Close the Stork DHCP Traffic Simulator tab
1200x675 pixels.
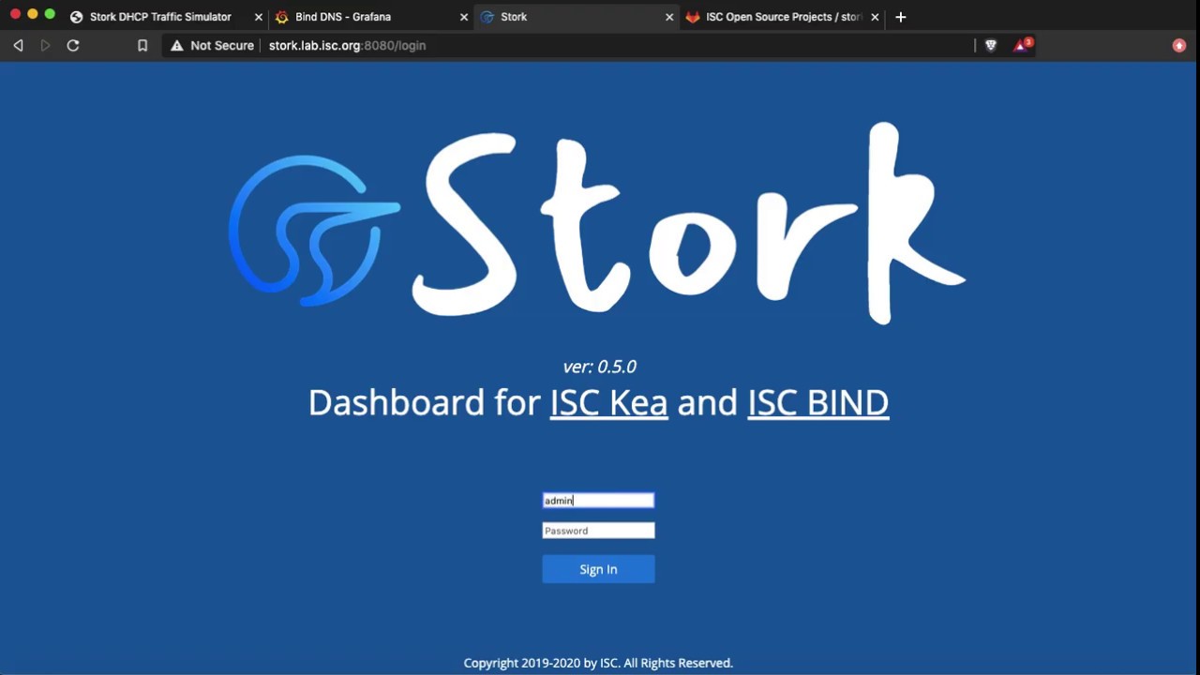pos(259,17)
